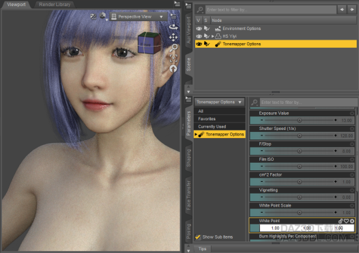Click the Scene filter text field
This screenshot has height=253, width=359.
(x=271, y=10)
